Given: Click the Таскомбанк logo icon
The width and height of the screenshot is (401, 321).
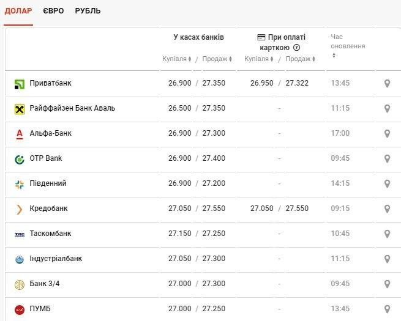Looking at the screenshot, I should tap(20, 234).
